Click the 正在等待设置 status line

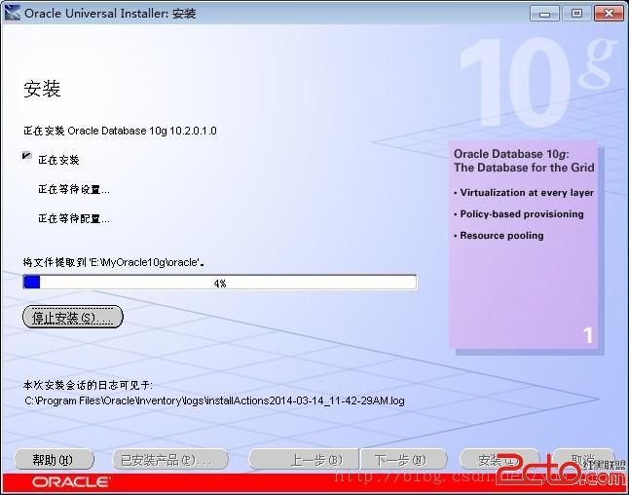click(73, 189)
